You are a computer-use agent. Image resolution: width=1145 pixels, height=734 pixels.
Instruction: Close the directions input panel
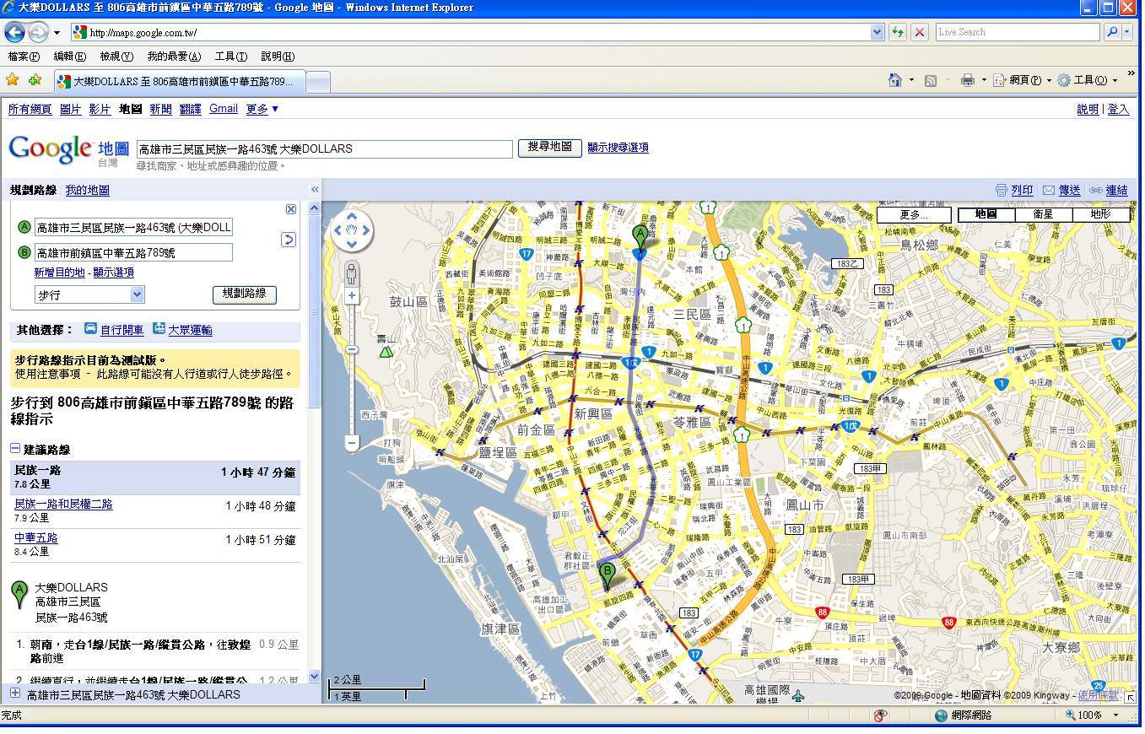coord(291,209)
